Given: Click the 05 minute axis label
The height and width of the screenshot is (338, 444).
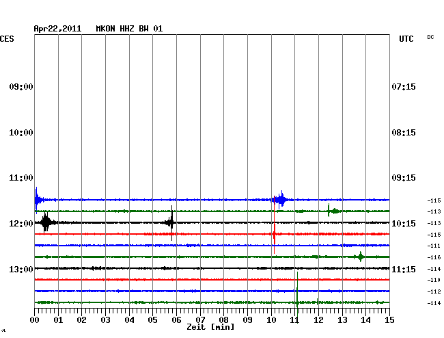Looking at the screenshot, I should [x=152, y=320].
